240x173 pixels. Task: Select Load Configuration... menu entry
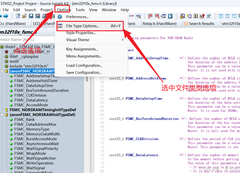click(x=91, y=65)
